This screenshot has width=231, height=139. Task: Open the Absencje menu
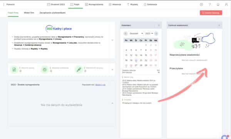click(x=115, y=4)
